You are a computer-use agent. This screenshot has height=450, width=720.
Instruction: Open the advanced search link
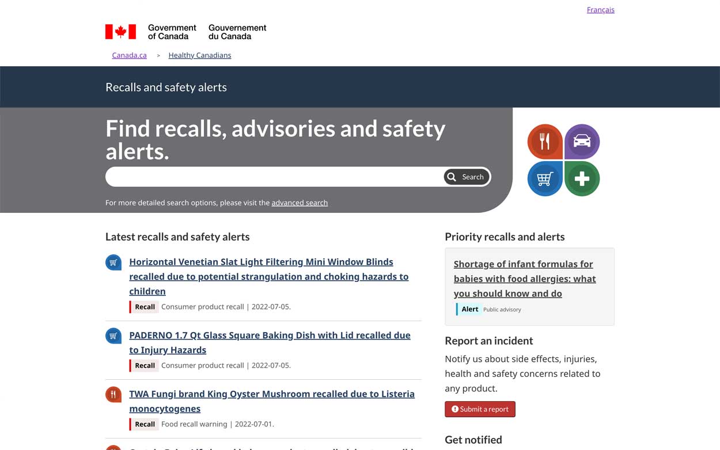coord(300,203)
